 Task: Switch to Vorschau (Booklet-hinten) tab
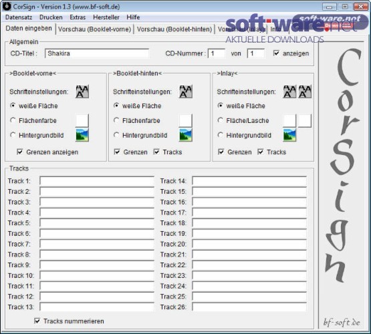click(174, 29)
